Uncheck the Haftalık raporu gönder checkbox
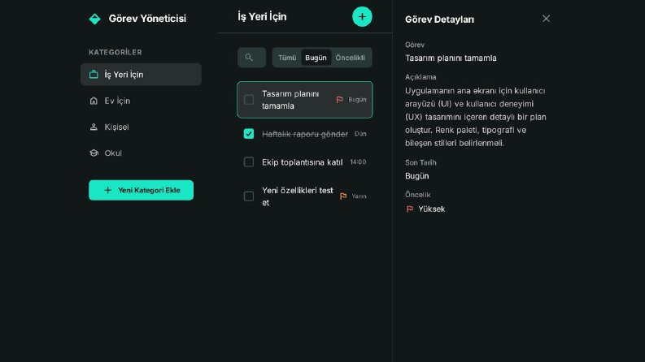The image size is (645, 362). click(x=249, y=134)
